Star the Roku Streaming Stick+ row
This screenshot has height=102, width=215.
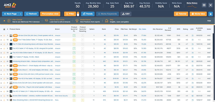[x=4, y=100]
